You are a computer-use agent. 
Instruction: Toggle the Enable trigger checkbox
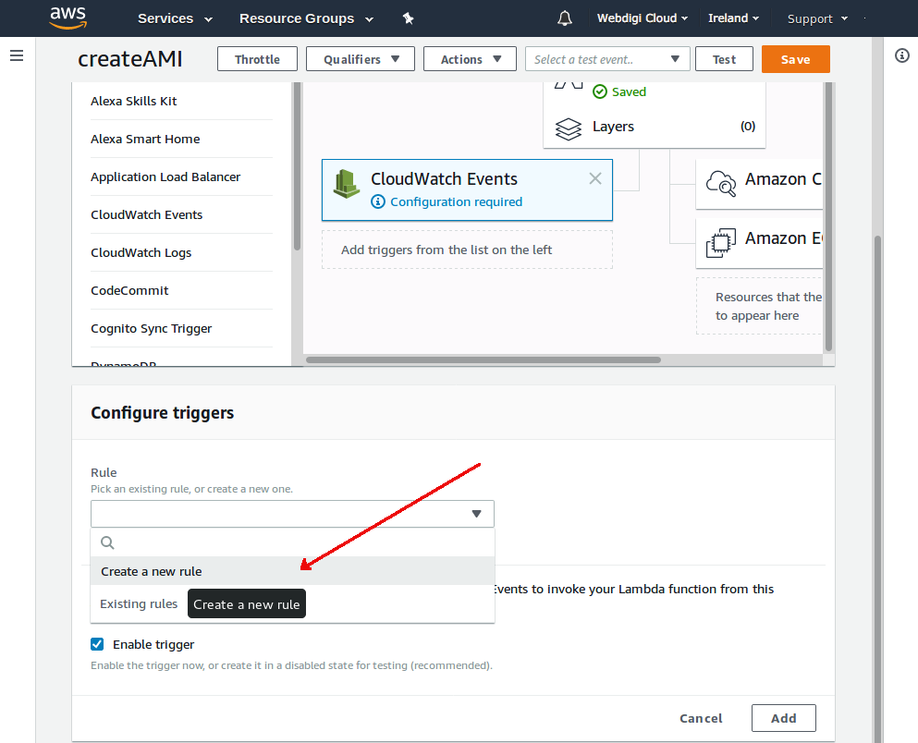pos(97,644)
